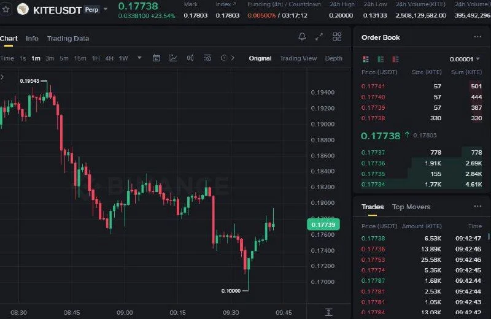The image size is (491, 319).
Task: Select the Trades tab
Action: click(373, 207)
